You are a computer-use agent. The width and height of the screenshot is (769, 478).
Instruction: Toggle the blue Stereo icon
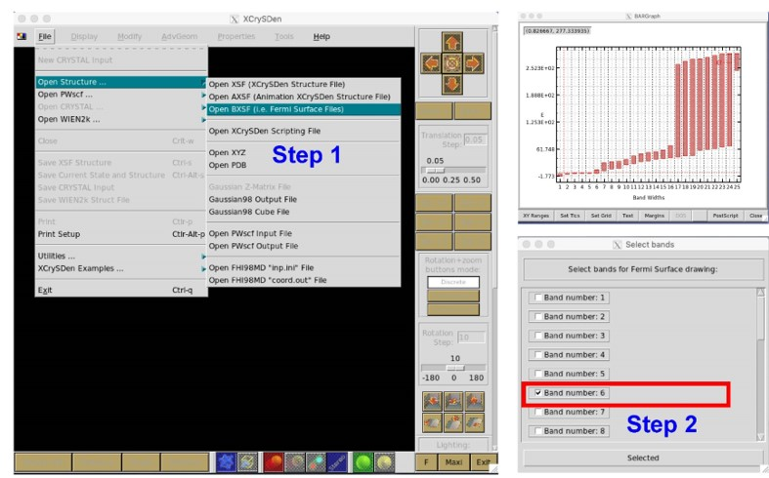pyautogui.click(x=337, y=461)
